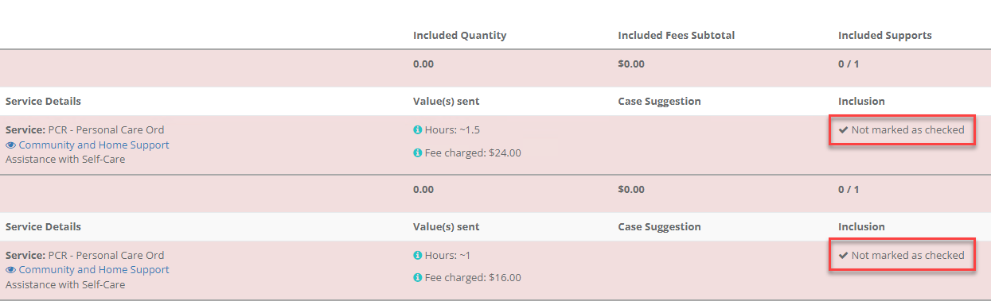Screen dimensions: 991x301
Task: Click the info icon beside Hours: ~1
Action: (x=417, y=255)
